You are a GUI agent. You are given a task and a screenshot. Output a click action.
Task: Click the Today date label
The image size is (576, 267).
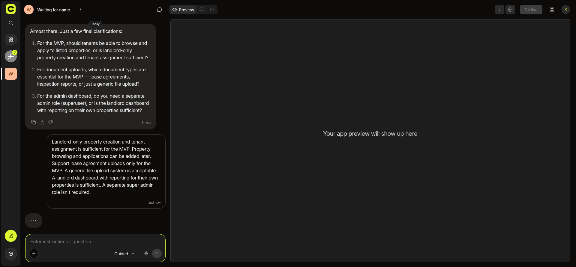click(95, 24)
